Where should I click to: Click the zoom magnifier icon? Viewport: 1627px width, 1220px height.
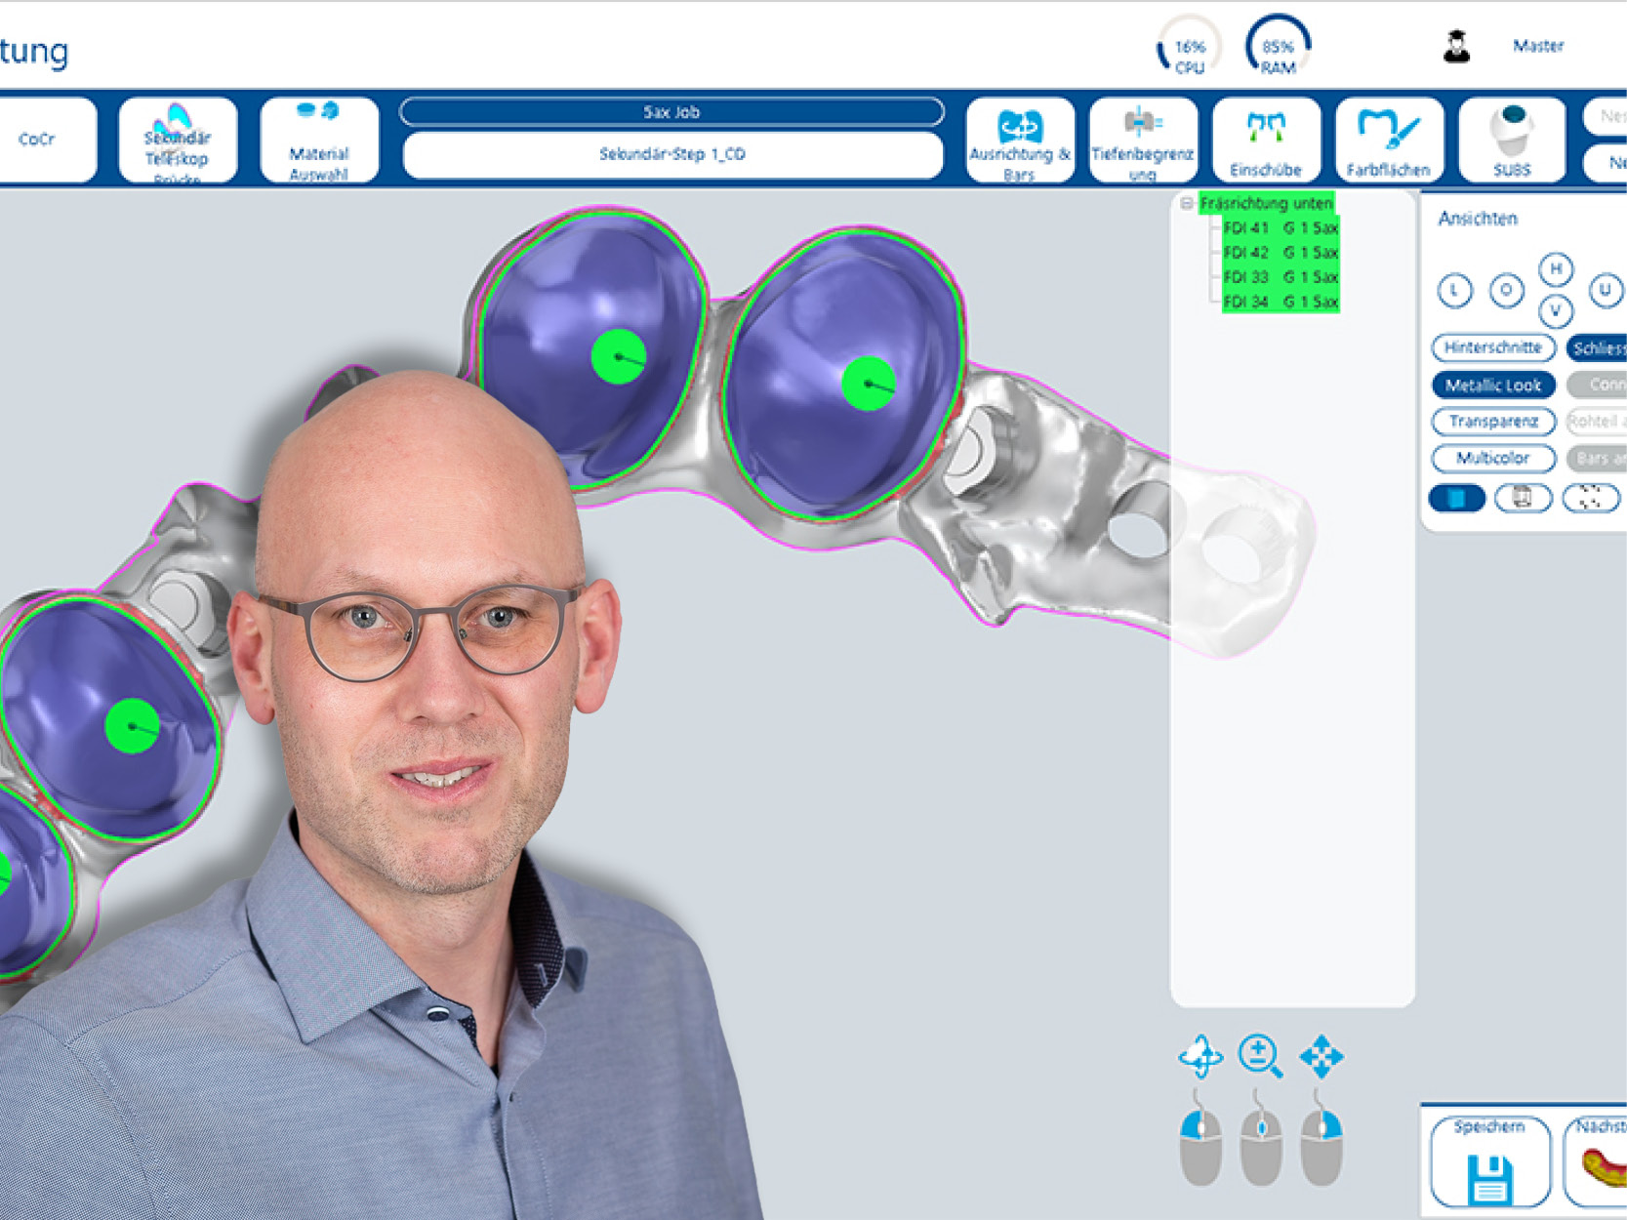coord(1261,1056)
